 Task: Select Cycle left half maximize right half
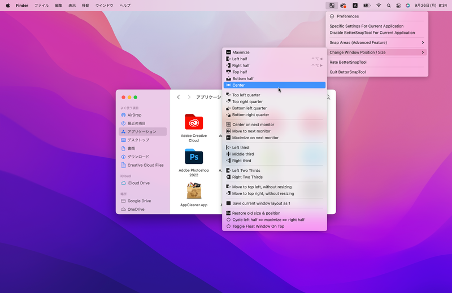click(x=275, y=220)
